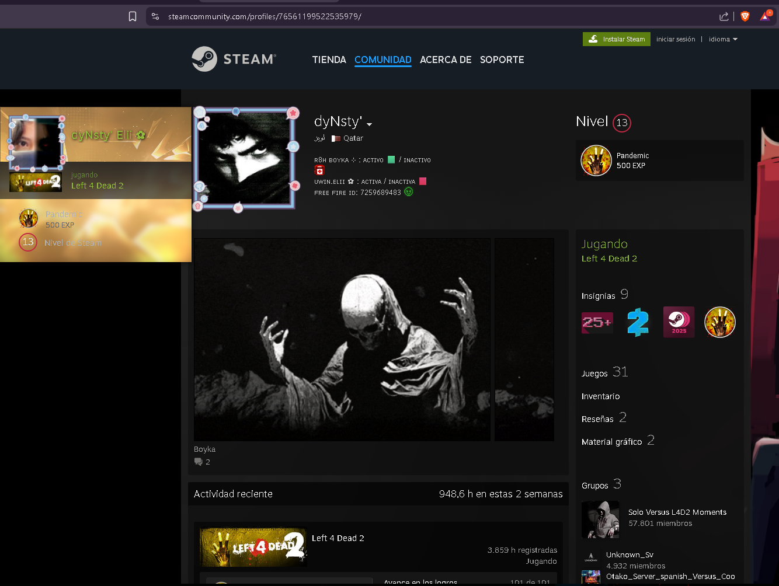Click the browser address bar URL

[265, 16]
